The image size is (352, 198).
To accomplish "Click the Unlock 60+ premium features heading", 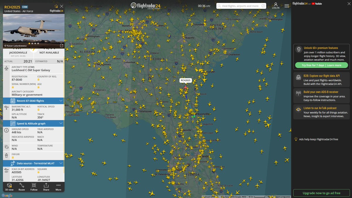I will pyautogui.click(x=321, y=48).
